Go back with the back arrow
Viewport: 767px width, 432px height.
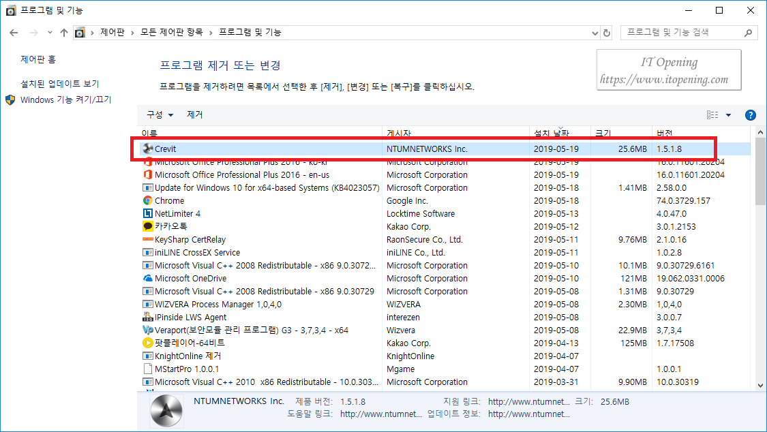tap(14, 33)
